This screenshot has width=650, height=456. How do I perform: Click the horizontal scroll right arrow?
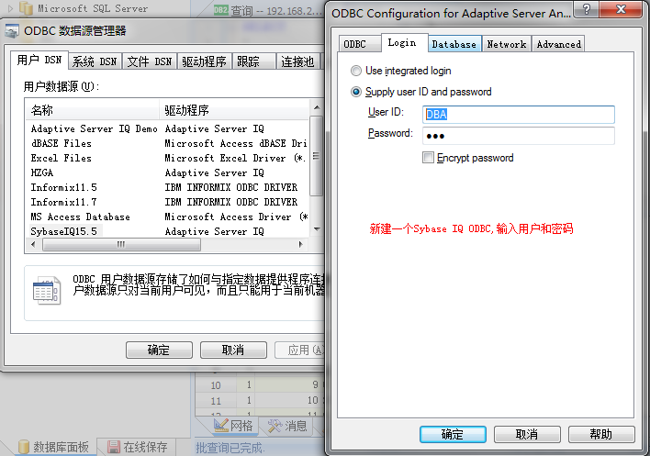tap(301, 244)
